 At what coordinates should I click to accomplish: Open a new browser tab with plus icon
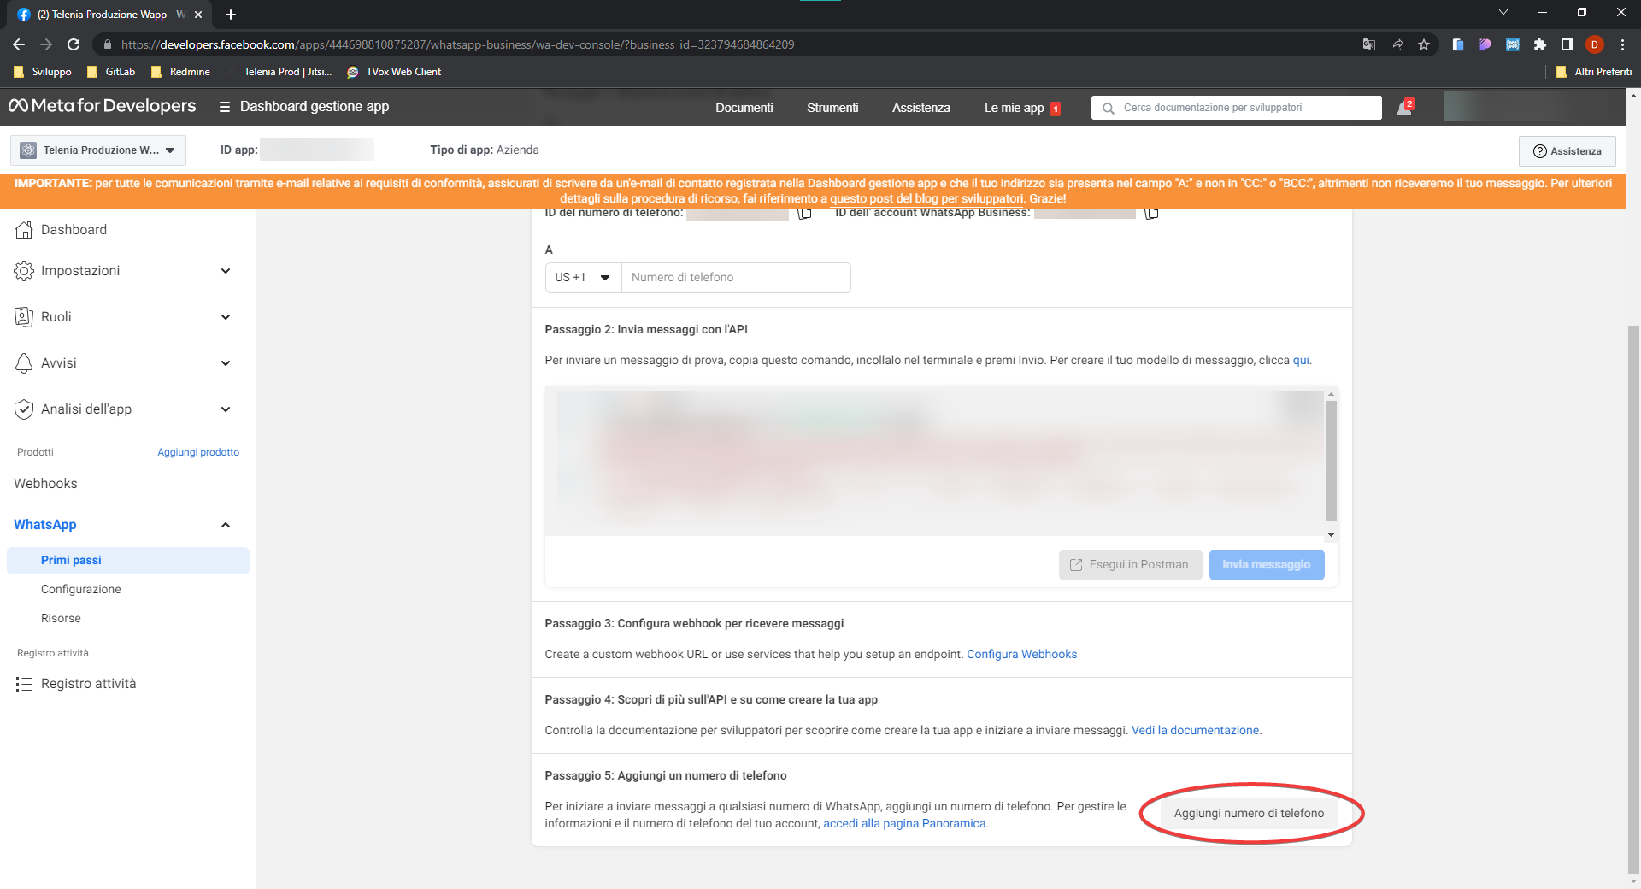click(x=231, y=15)
